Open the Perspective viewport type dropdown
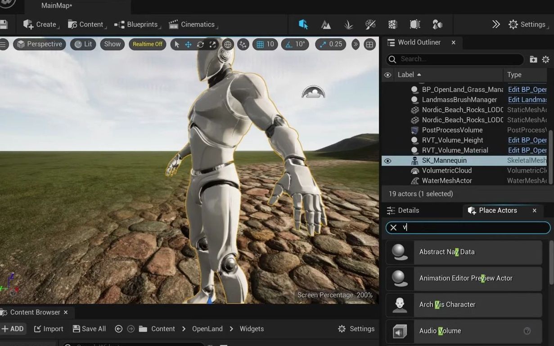This screenshot has height=346, width=554. [x=40, y=45]
